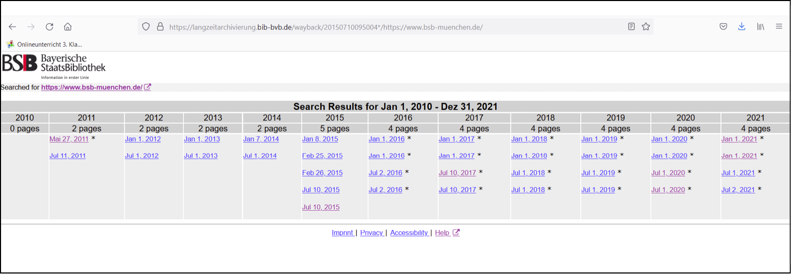Open the Jul 1, 2014 snapshot
Viewport: 791px width, 274px height.
tap(260, 156)
